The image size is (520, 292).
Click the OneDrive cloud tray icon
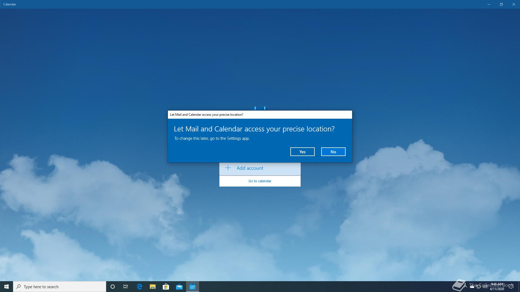pos(472,287)
